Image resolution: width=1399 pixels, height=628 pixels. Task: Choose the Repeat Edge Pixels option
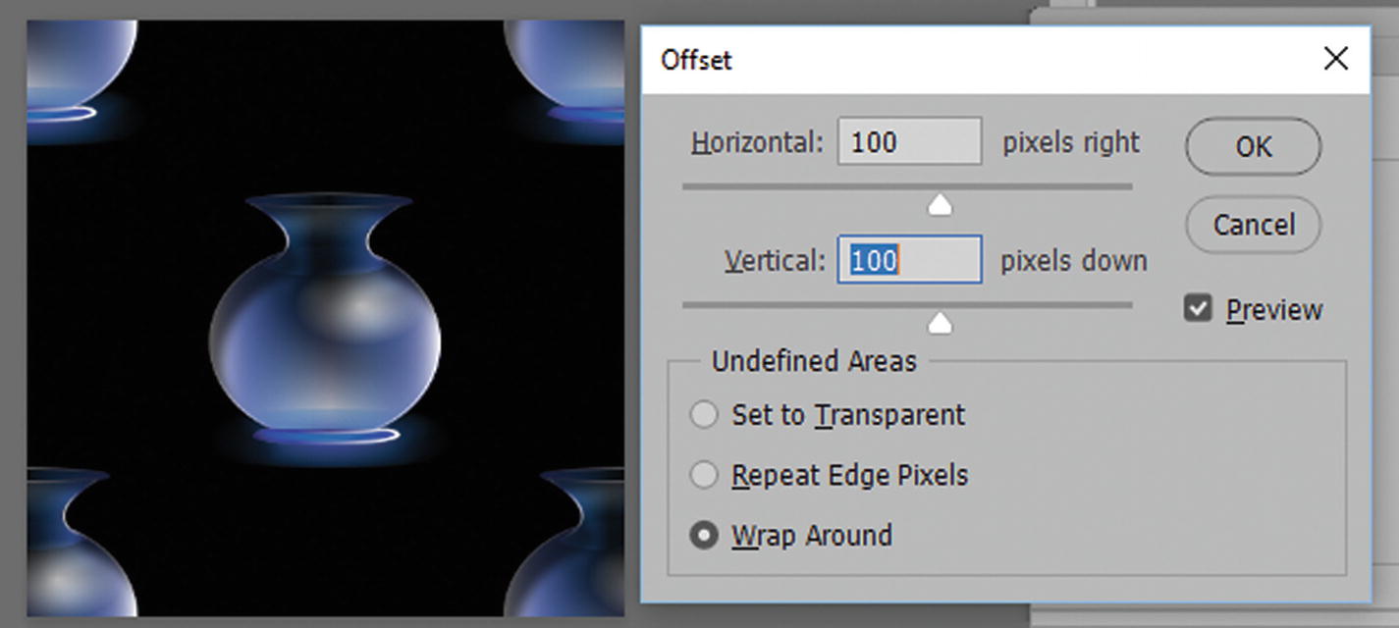(704, 476)
